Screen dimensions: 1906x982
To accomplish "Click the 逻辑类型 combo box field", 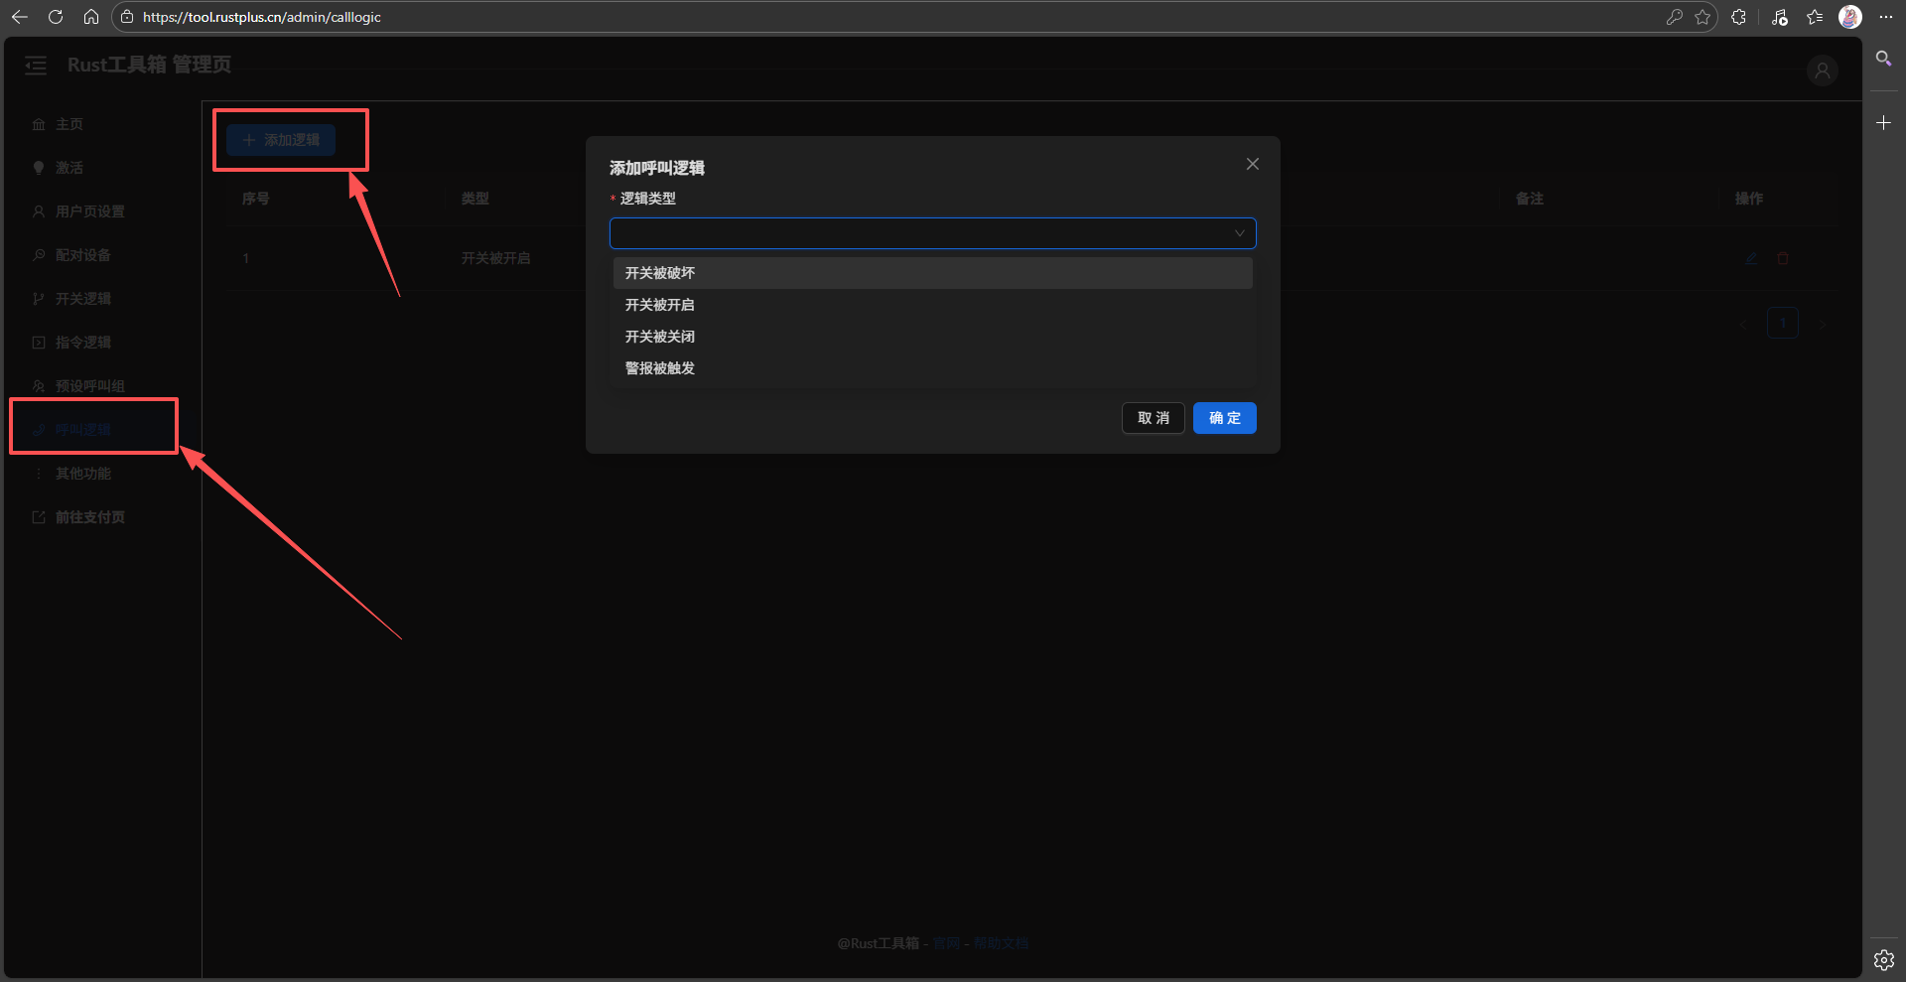I will 921,233.
